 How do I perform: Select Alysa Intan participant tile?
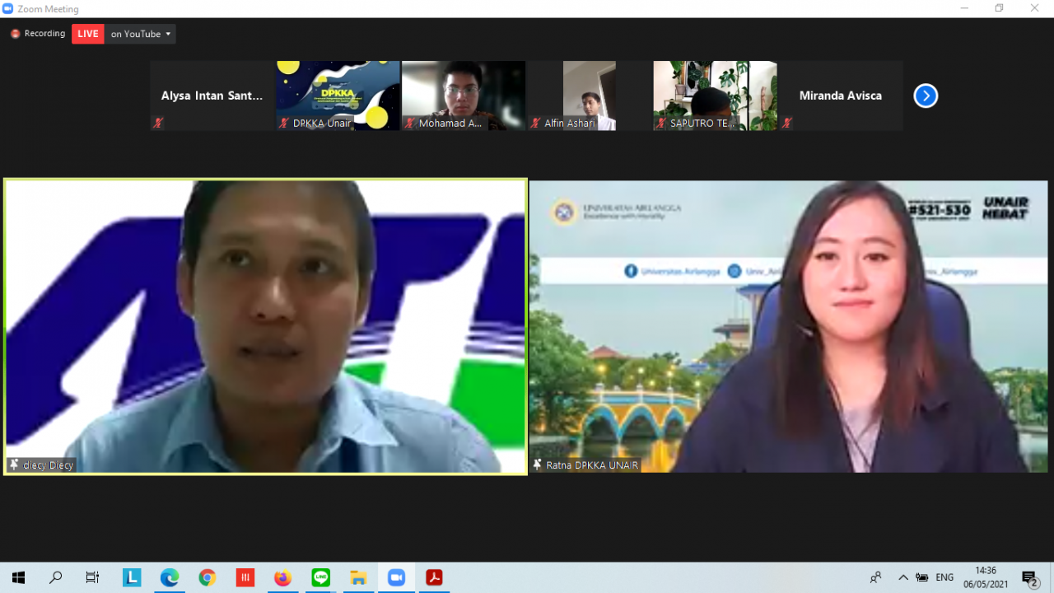click(212, 96)
